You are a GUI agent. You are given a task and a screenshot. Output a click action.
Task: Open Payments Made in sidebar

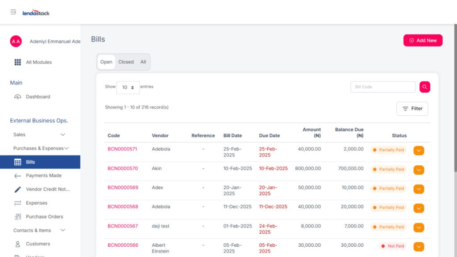coord(43,176)
